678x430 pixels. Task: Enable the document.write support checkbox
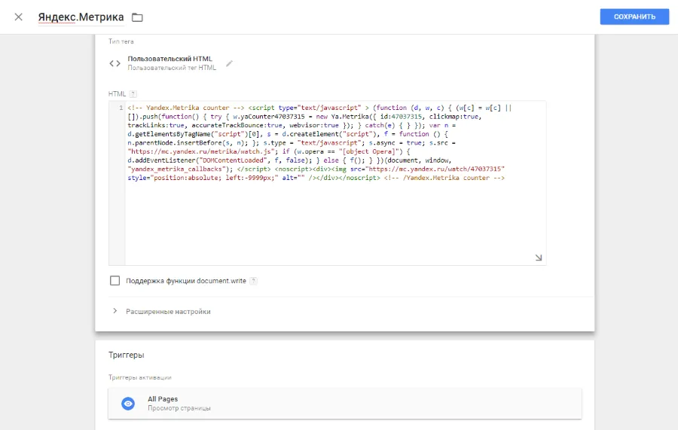pos(115,281)
